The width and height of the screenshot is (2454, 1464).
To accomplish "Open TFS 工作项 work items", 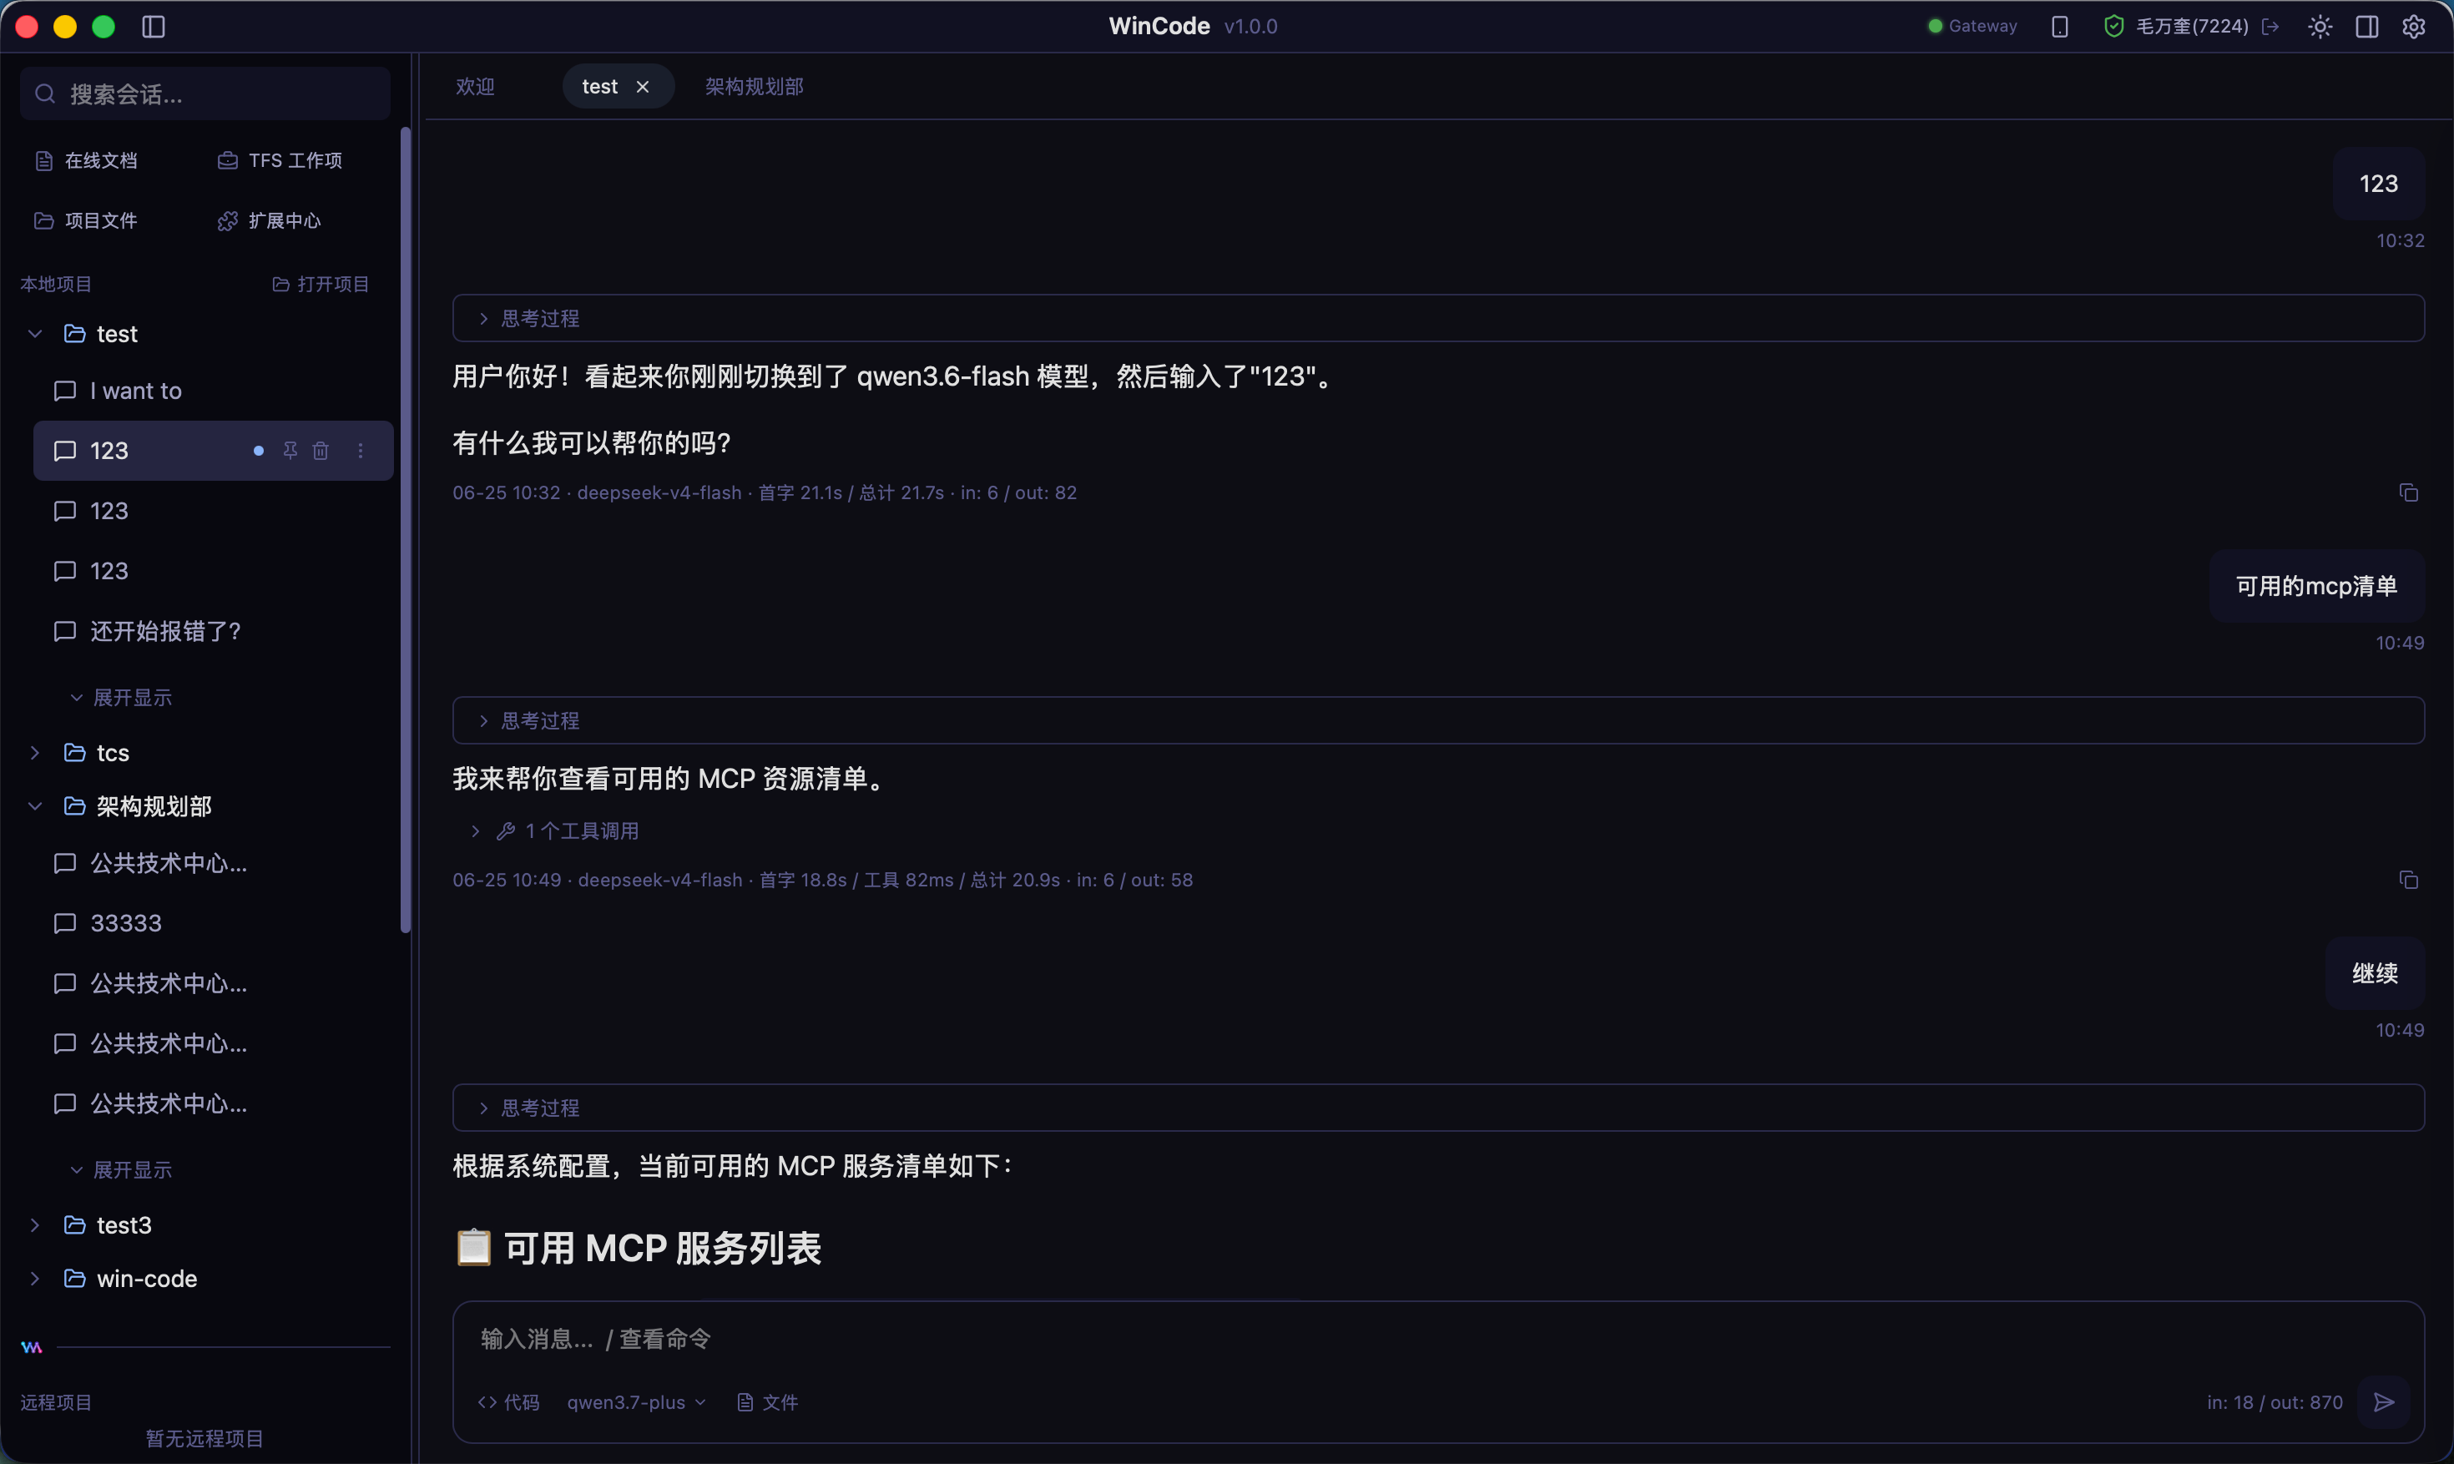I will pos(280,161).
